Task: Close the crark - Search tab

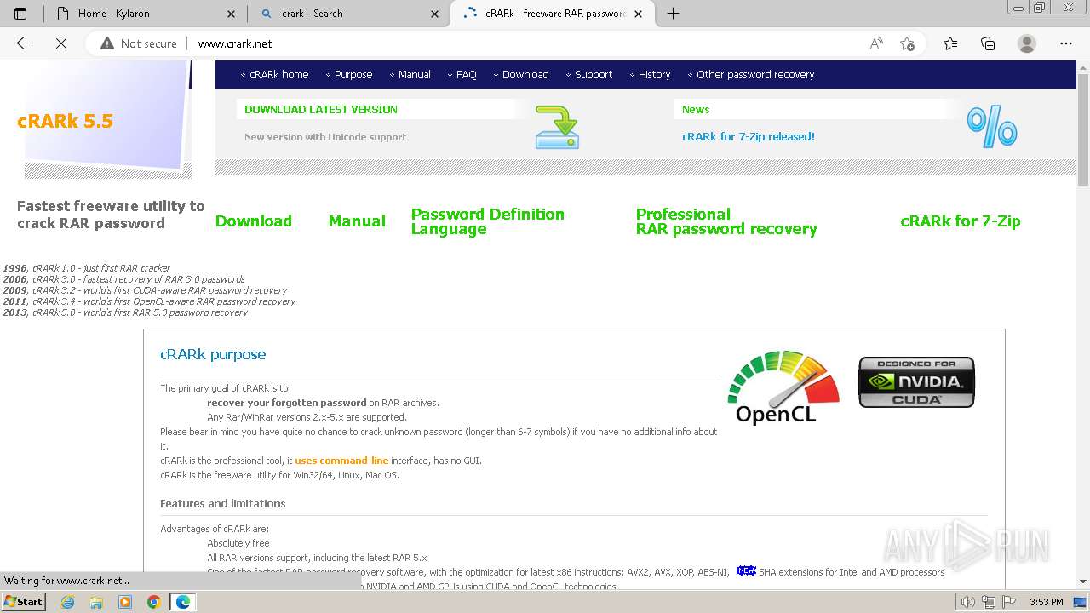Action: (x=434, y=14)
